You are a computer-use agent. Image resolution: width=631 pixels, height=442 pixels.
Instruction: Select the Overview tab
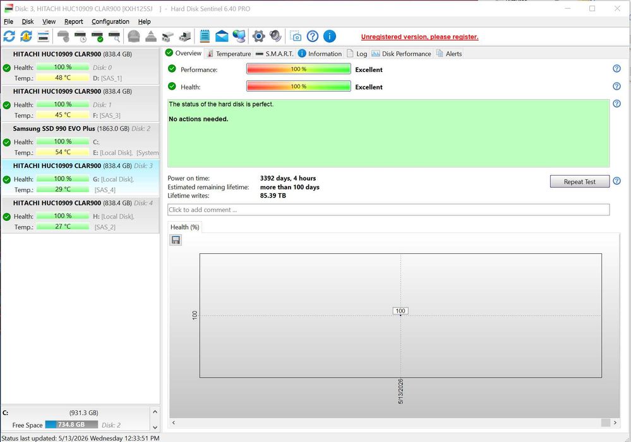tap(184, 53)
